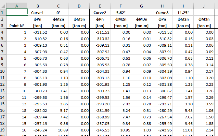The height and width of the screenshot is (136, 218).
Task: Click cell showing -307.93
Action: (38, 52)
